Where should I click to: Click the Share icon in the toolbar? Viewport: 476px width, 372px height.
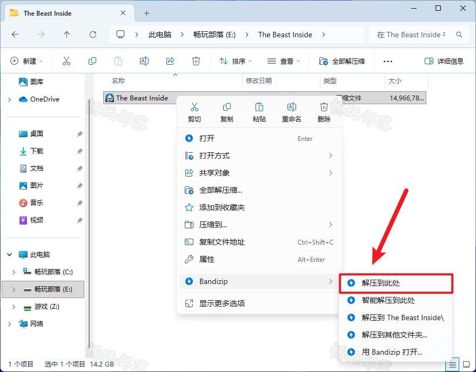[170, 61]
